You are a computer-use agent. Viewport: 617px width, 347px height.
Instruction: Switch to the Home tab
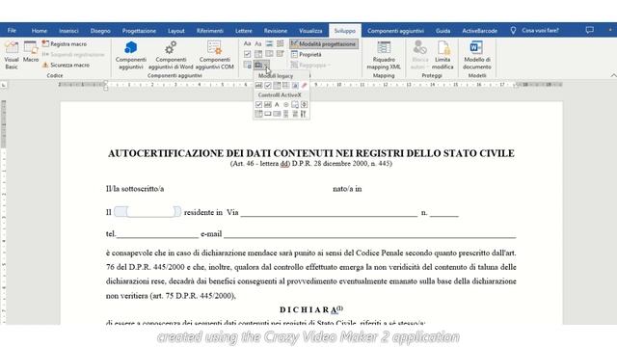coord(39,30)
